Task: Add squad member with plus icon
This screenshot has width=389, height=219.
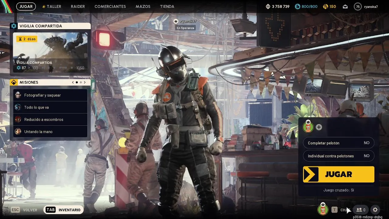Action: (x=319, y=127)
